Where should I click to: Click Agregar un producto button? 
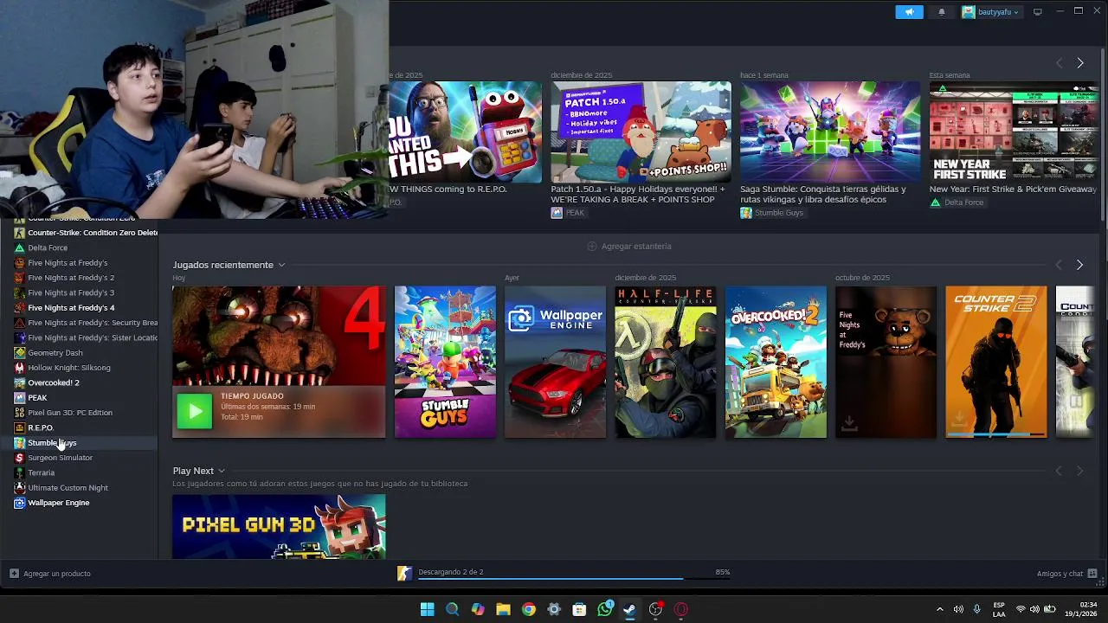(50, 574)
